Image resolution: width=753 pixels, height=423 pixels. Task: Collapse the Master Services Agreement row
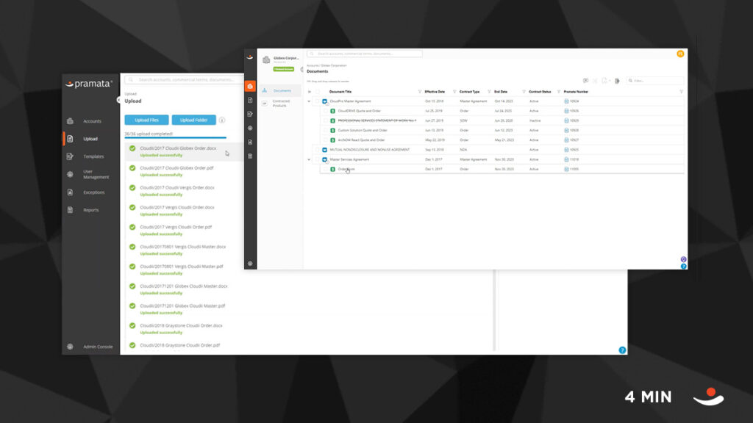click(309, 160)
